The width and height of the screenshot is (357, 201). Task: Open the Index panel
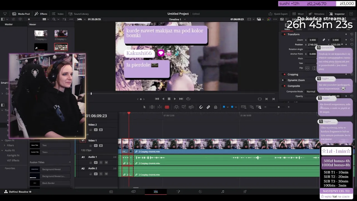point(58,14)
